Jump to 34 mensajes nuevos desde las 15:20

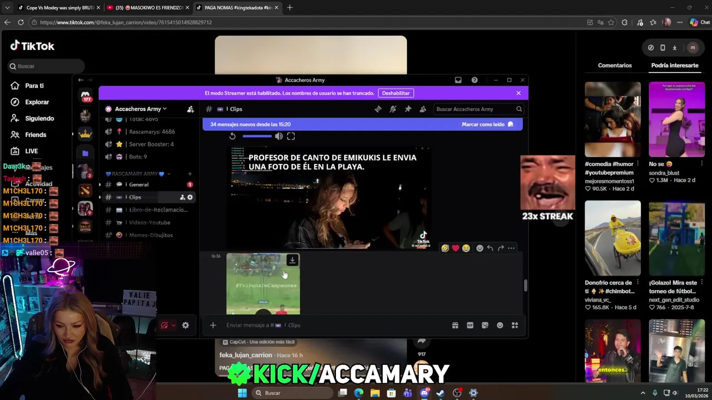point(250,124)
